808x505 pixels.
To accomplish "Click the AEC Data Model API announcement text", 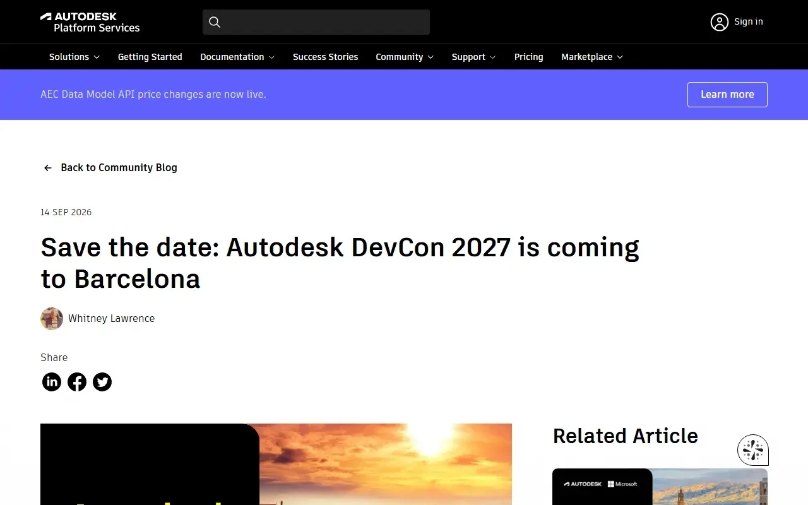I will tap(153, 95).
